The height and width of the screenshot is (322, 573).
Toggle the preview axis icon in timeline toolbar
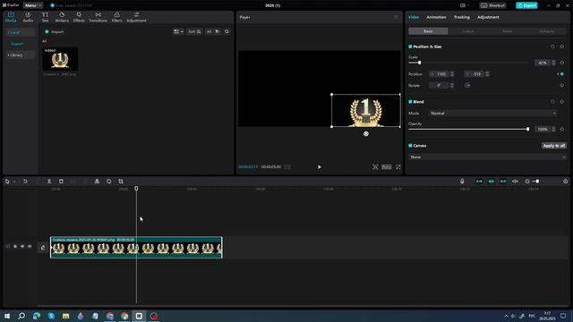coord(516,182)
